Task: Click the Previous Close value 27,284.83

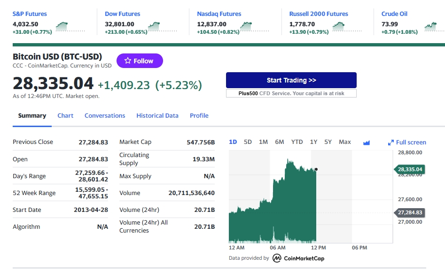Action: tap(93, 142)
